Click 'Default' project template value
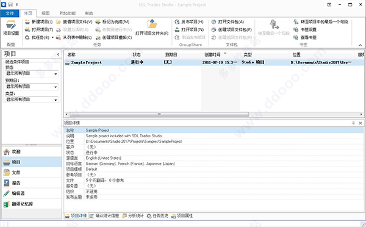 91,169
